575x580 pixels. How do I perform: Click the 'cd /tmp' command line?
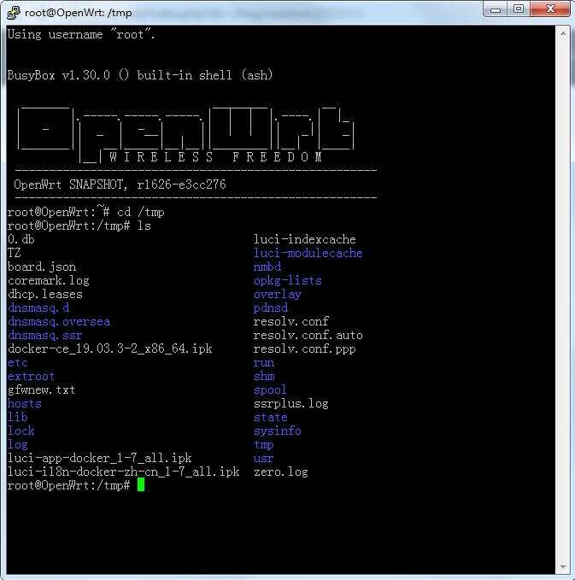(x=85, y=212)
